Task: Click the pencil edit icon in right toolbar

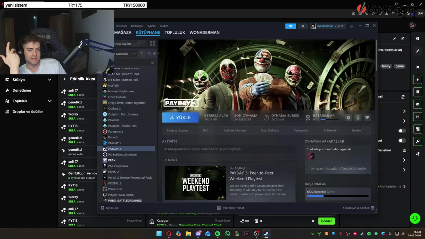Action: [x=418, y=51]
